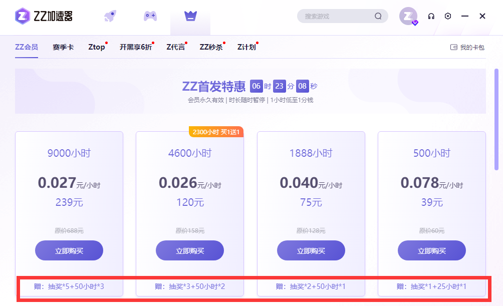Switch to the Ztop tab
This screenshot has width=503, height=306.
(x=97, y=47)
